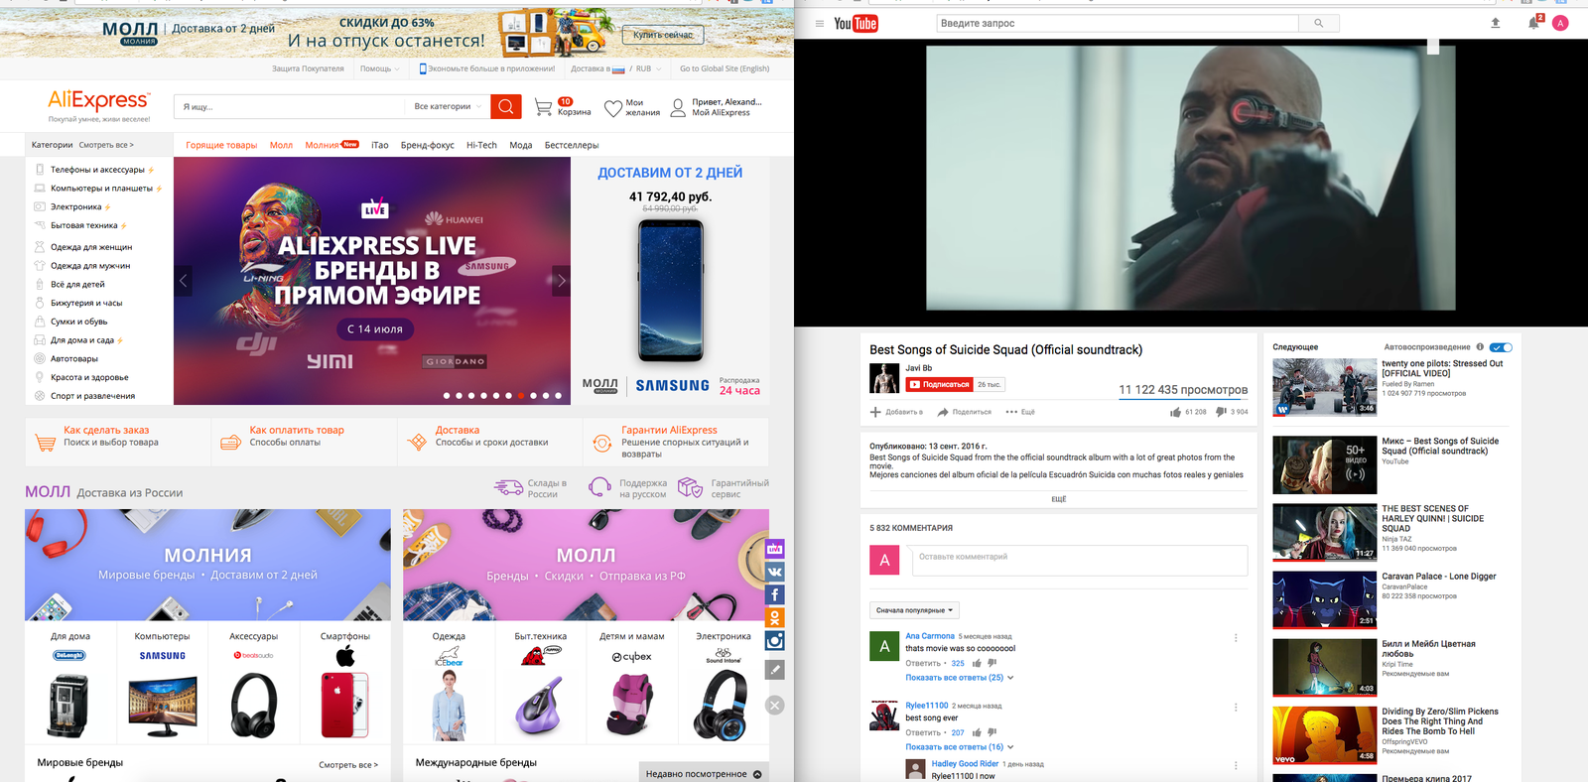Click the first carousel dot in AliExpress banner
The width and height of the screenshot is (1588, 782).
tap(447, 395)
